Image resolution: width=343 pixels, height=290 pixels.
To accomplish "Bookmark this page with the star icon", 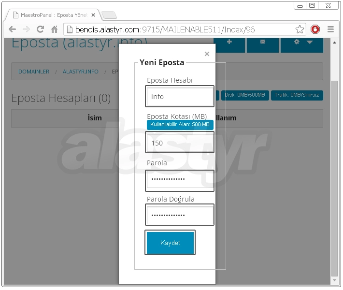I will [x=300, y=29].
